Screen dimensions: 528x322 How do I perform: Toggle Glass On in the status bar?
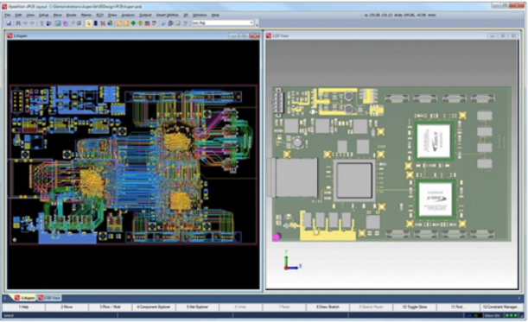(x=492, y=316)
